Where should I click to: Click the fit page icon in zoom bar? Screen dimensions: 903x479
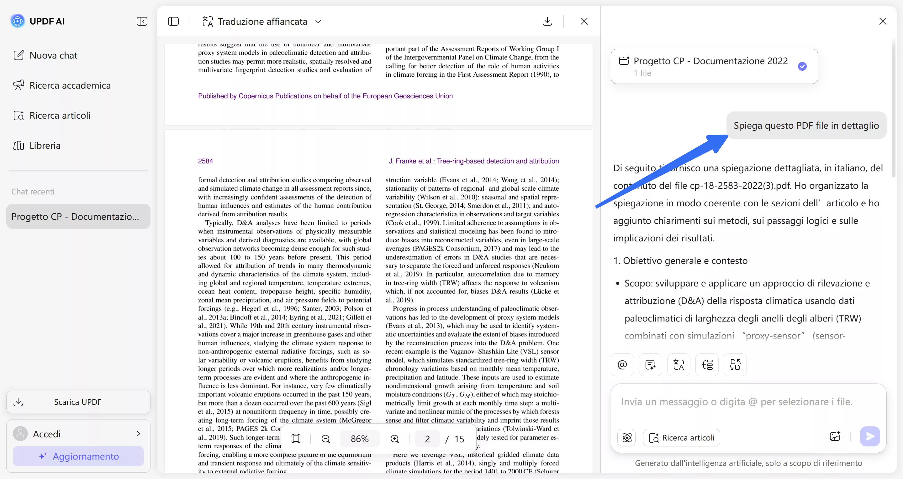pyautogui.click(x=296, y=439)
